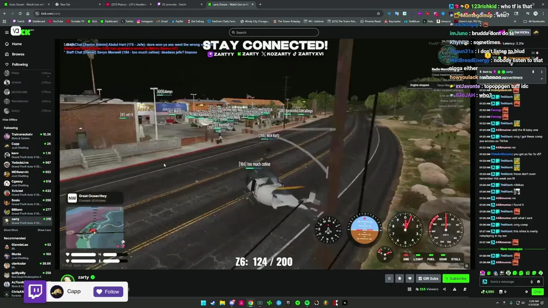Open Steam from the taskbar
Image resolution: width=548 pixels, height=308 pixels.
pyautogui.click(x=213, y=303)
